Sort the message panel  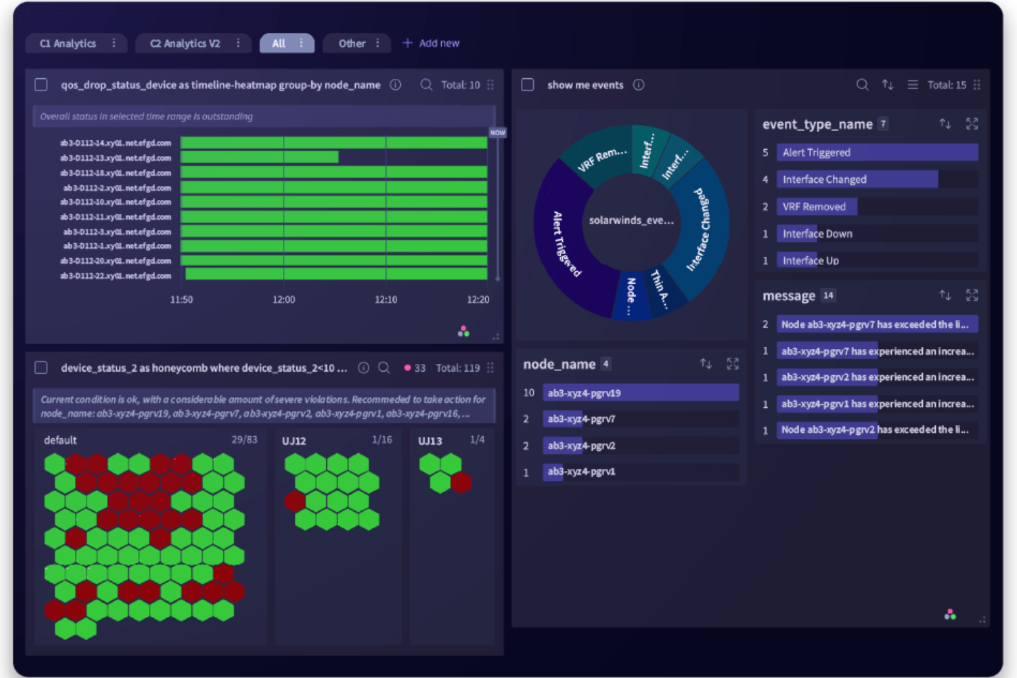click(946, 295)
